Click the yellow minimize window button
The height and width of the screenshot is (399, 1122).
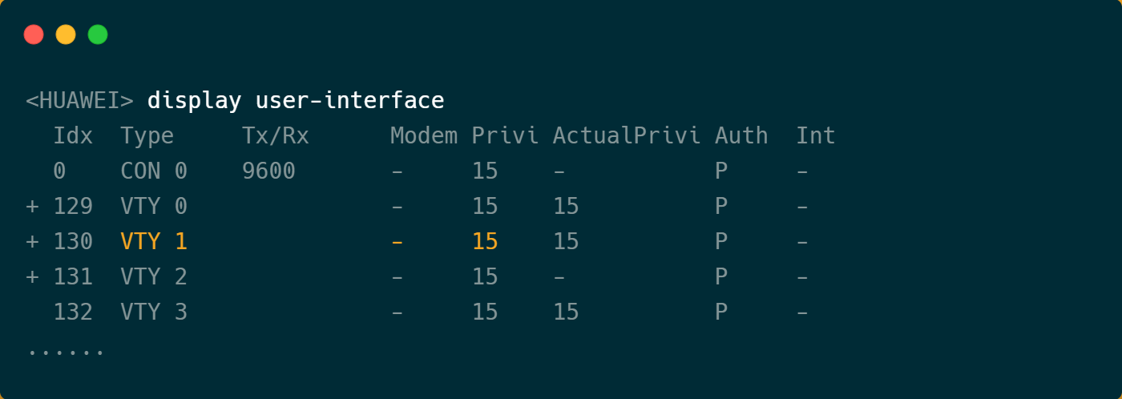66,34
